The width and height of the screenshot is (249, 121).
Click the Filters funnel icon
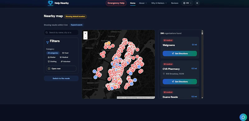[48, 42]
